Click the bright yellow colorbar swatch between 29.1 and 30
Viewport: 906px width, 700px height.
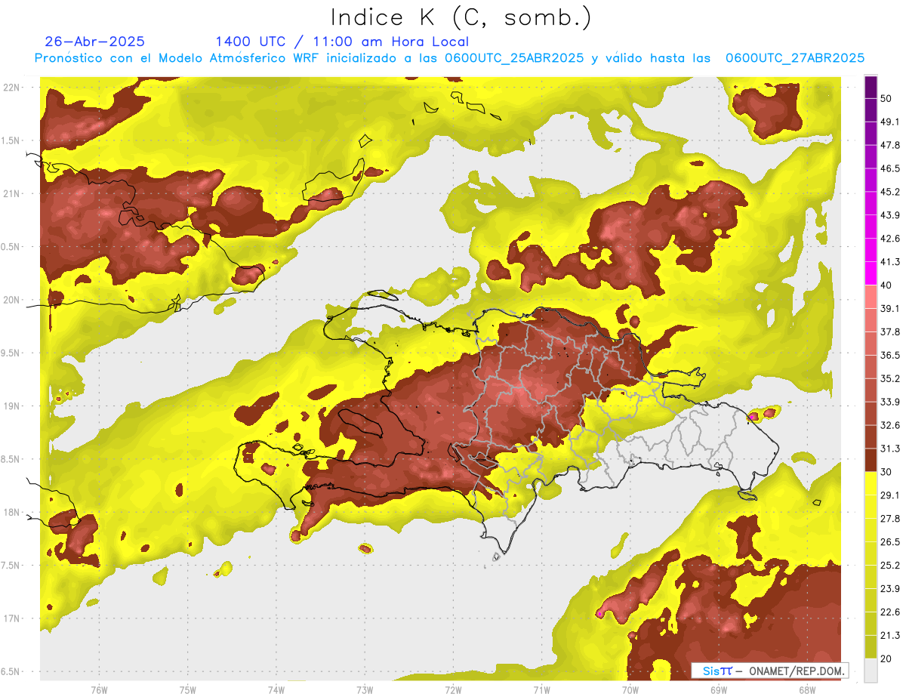(x=871, y=484)
